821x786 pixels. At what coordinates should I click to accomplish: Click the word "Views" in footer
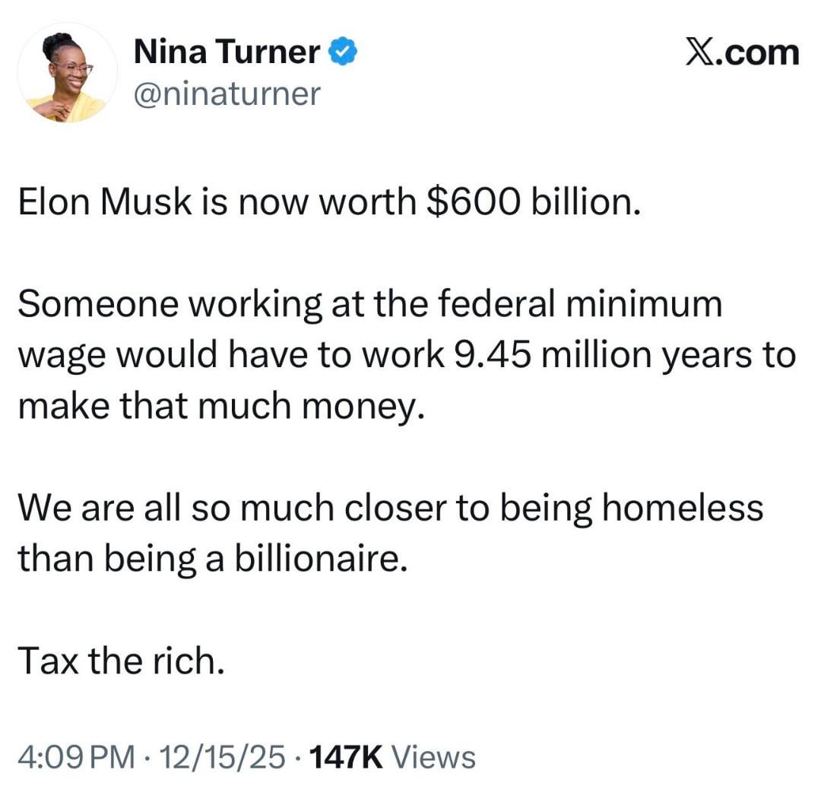[x=437, y=758]
